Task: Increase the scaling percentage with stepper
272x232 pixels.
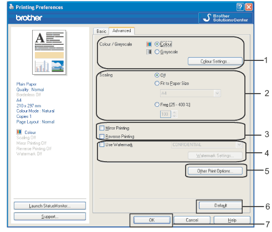Action: click(175, 112)
